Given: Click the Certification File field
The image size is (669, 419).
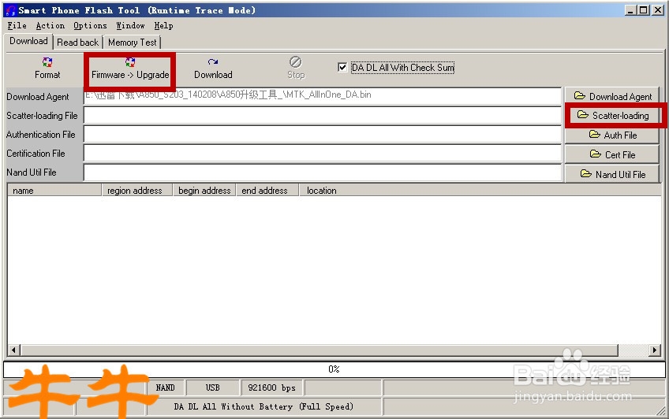Looking at the screenshot, I should [323, 154].
